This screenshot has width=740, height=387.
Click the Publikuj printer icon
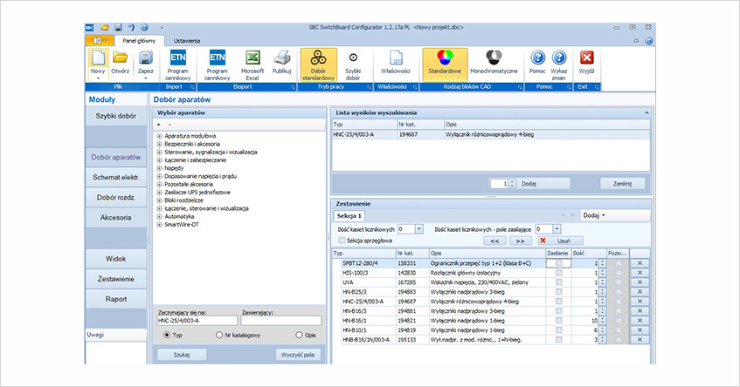point(281,64)
